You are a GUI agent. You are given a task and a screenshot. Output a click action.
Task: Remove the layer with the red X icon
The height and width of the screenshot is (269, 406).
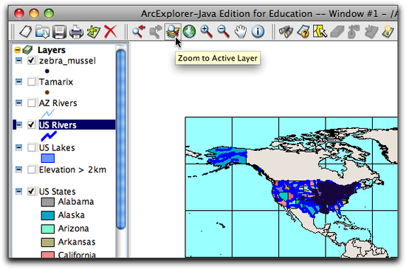click(x=110, y=32)
